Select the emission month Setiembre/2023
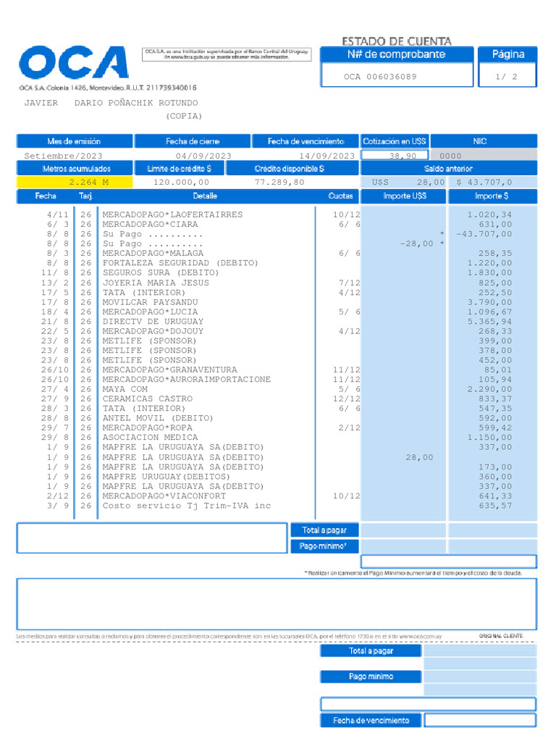This screenshot has width=556, height=742. 64,156
